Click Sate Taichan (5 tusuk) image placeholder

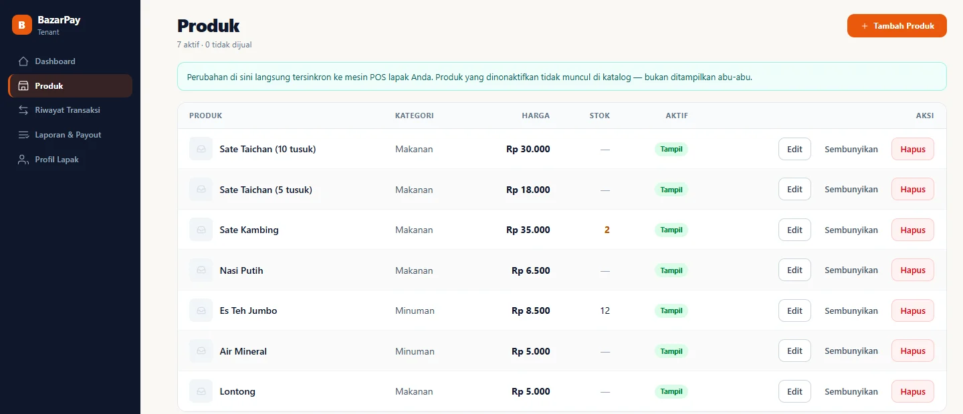pos(201,190)
